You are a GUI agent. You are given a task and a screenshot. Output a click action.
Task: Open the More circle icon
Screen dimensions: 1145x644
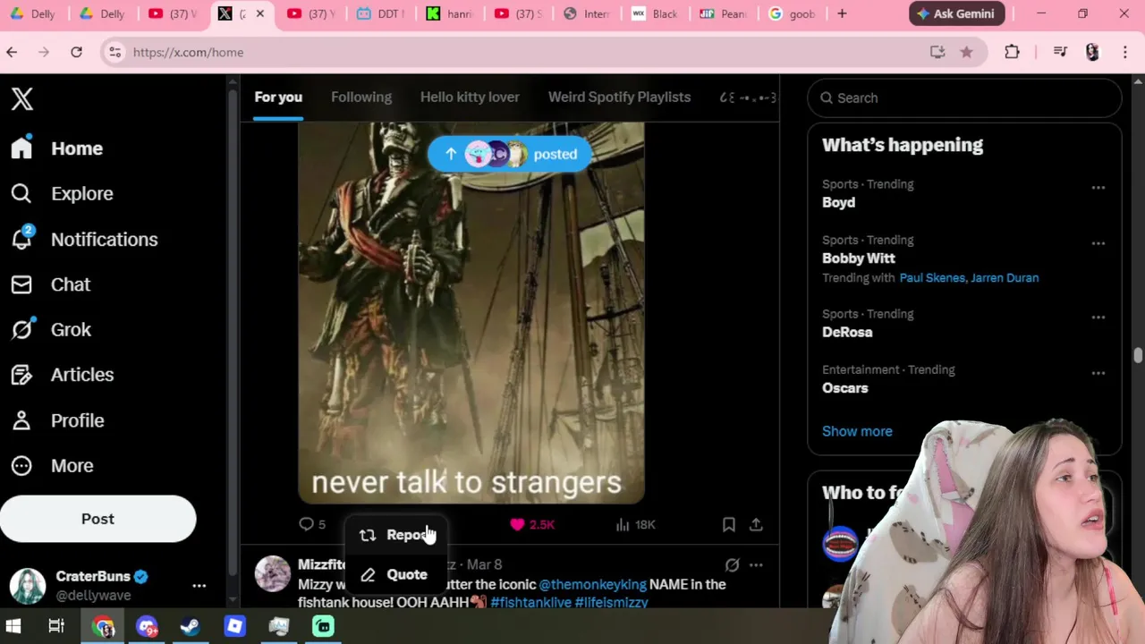point(21,465)
